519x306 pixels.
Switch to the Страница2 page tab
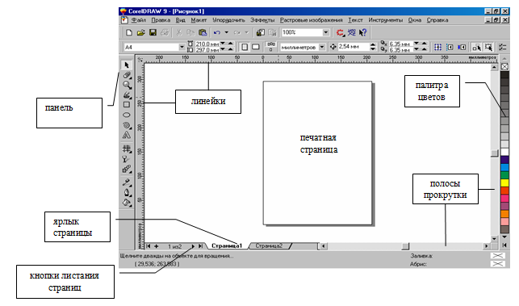tap(269, 245)
